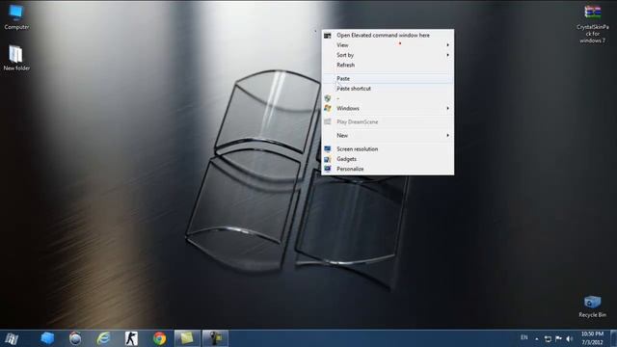Open Screen resolution settings
The height and width of the screenshot is (347, 617).
coord(388,149)
